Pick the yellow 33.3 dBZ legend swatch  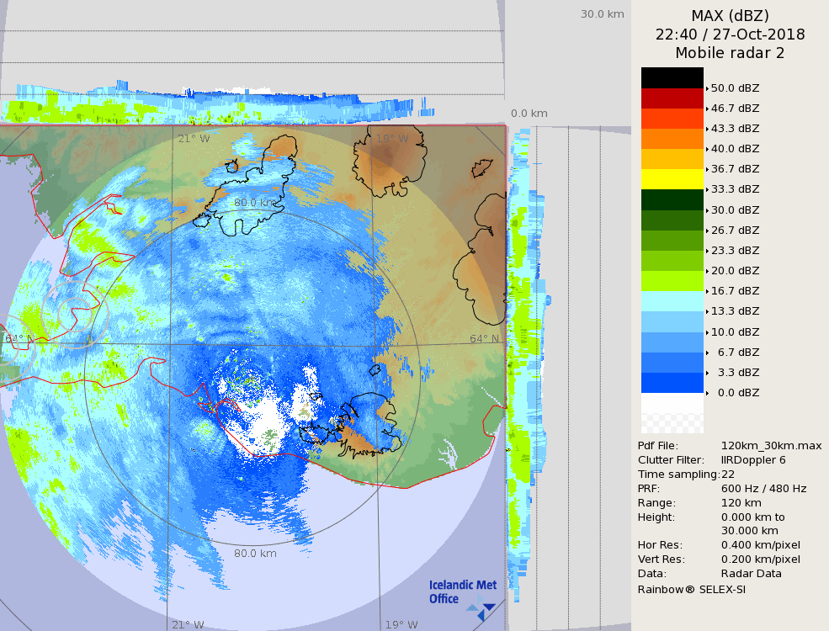click(672, 179)
